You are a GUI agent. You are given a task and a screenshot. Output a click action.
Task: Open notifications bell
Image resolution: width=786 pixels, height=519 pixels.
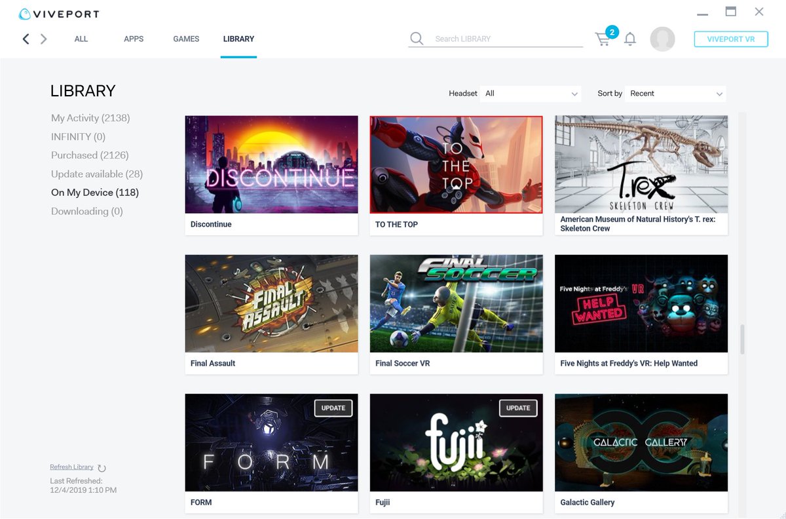coord(630,39)
